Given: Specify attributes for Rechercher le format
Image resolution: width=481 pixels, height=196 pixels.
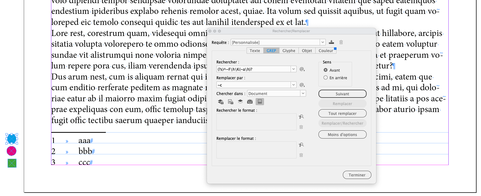Looking at the screenshot, I should click(301, 116).
